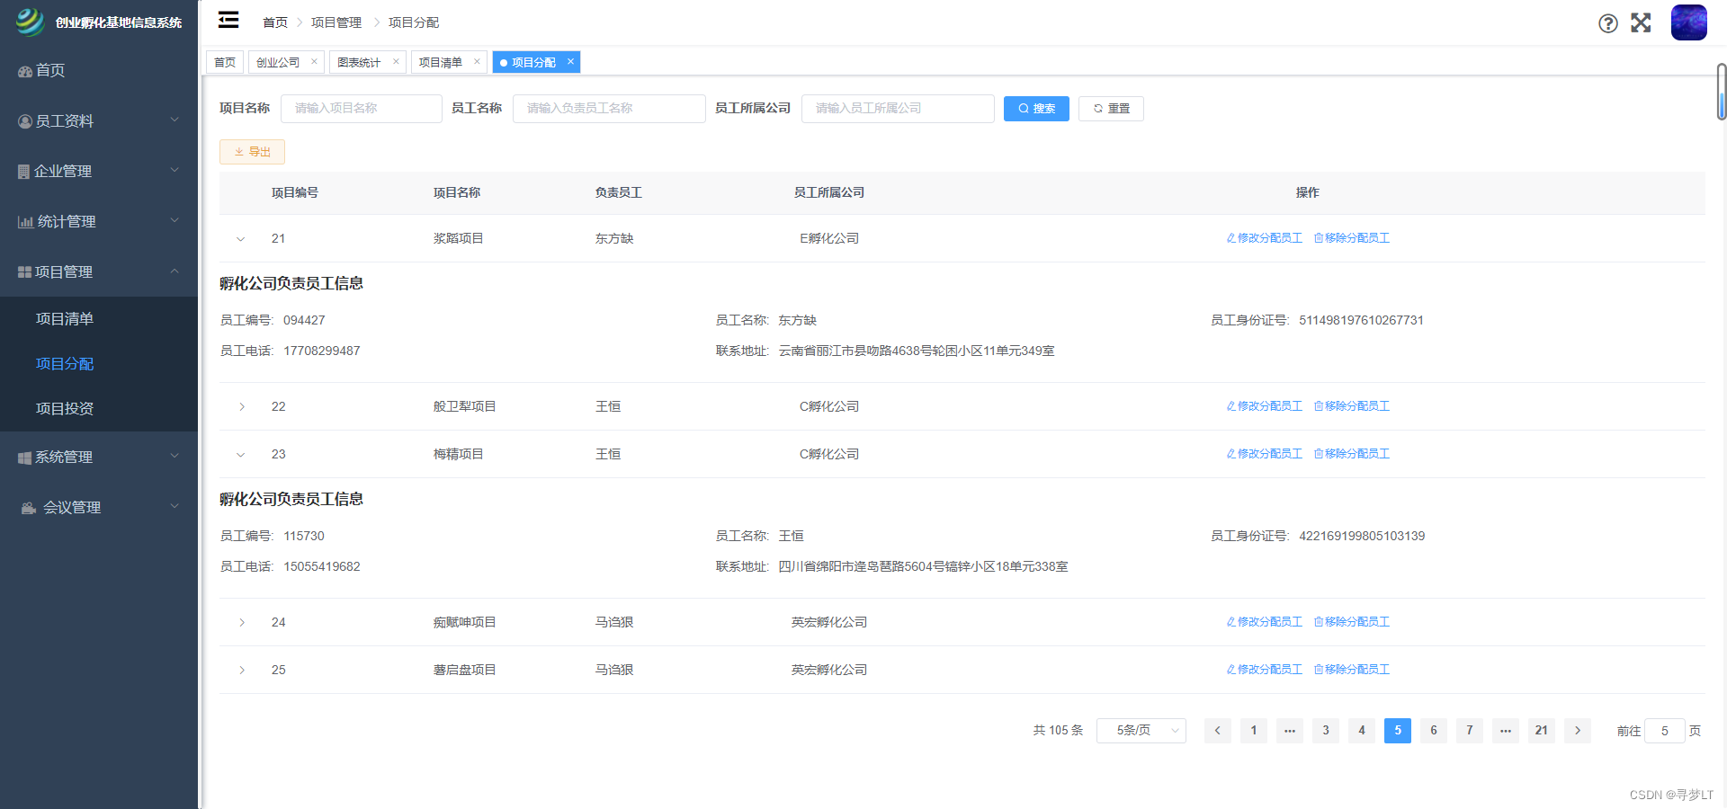The image size is (1727, 809).
Task: Click 修改分配员工 for project 22
Action: point(1264,405)
